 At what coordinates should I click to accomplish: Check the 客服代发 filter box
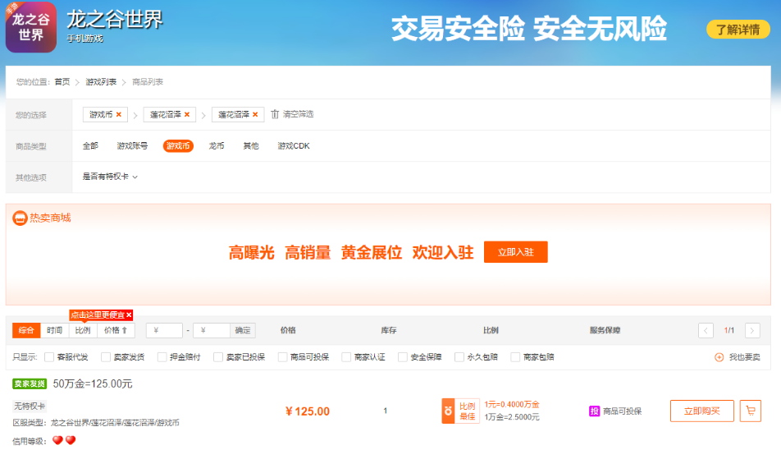point(49,357)
